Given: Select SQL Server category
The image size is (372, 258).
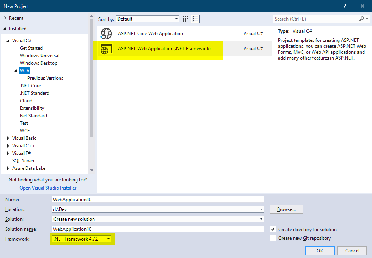Looking at the screenshot, I should [x=23, y=161].
